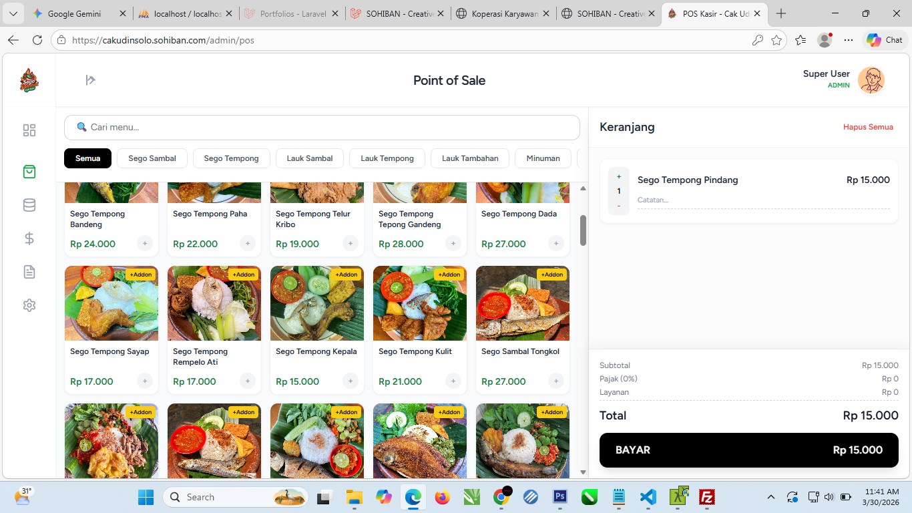
Task: Enable the Lauk Tempong filter
Action: point(387,158)
